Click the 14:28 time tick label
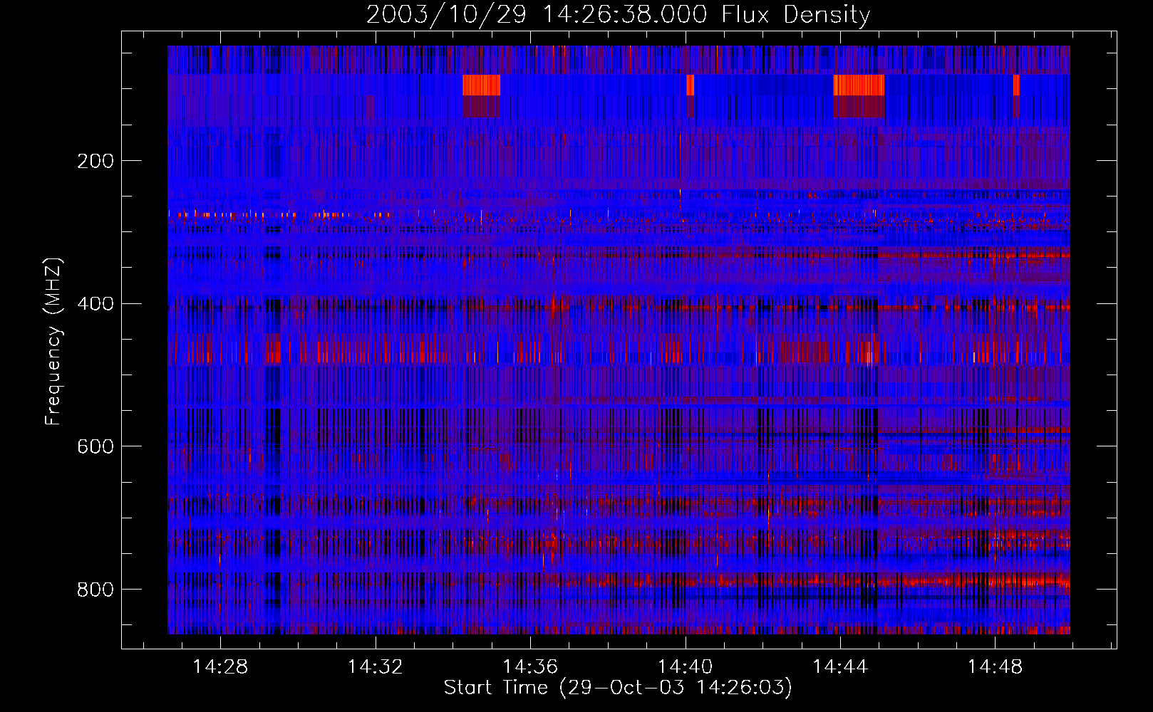 tap(220, 667)
